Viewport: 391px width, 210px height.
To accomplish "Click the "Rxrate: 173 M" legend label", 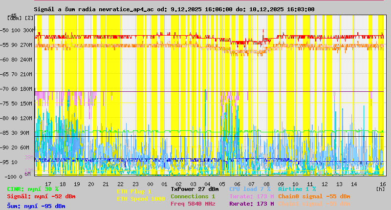I will [x=252, y=204].
